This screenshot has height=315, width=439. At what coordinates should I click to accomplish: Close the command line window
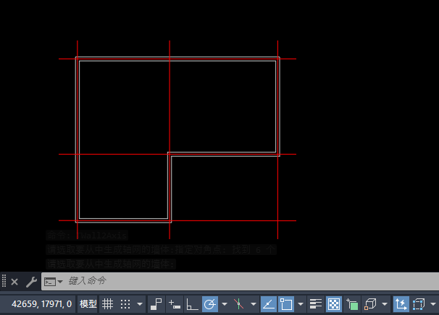click(14, 282)
